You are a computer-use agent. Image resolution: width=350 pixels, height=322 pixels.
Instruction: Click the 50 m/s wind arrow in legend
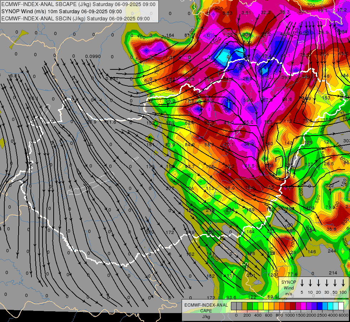click(x=335, y=283)
